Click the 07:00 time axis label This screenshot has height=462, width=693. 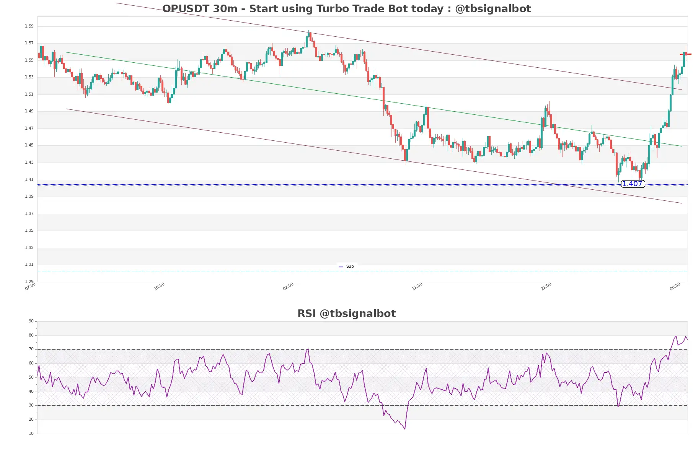30,286
